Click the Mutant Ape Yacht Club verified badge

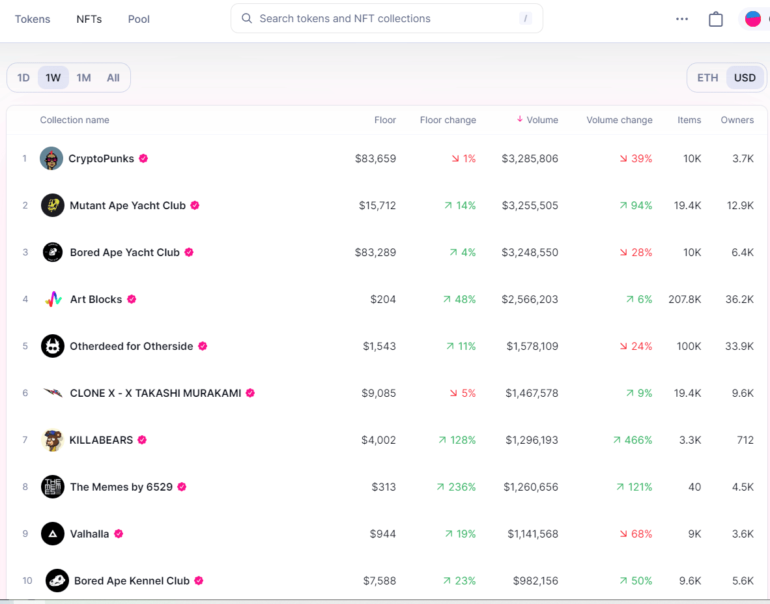pyautogui.click(x=195, y=205)
